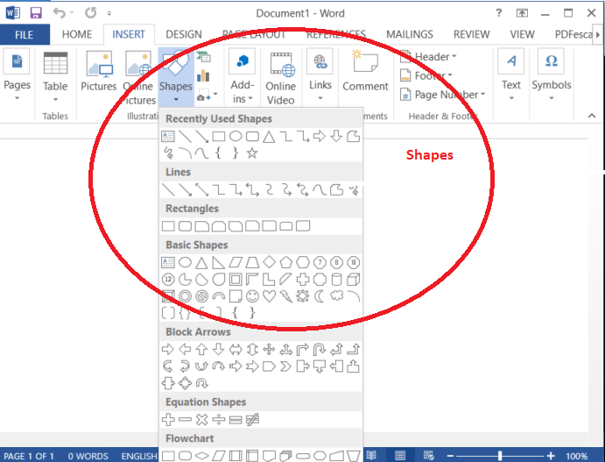Select the Right Arrow in Block Arrows
The image size is (605, 462).
click(168, 350)
